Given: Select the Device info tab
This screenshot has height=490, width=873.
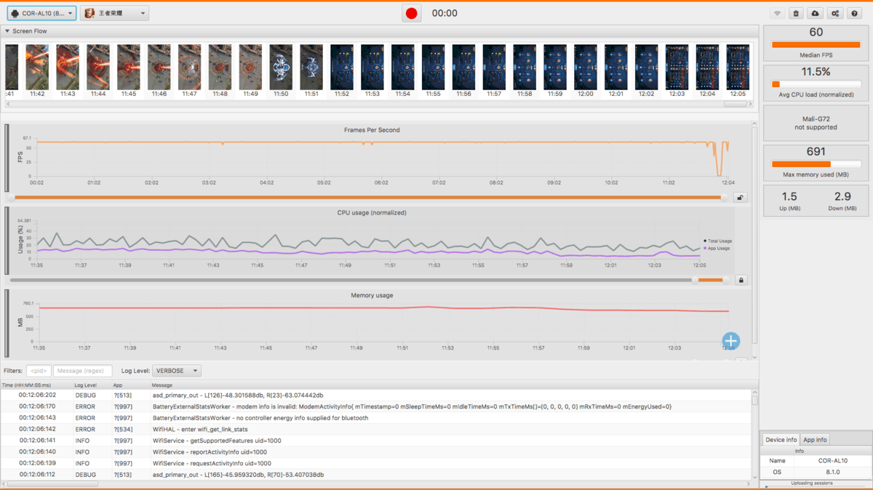Looking at the screenshot, I should point(780,440).
